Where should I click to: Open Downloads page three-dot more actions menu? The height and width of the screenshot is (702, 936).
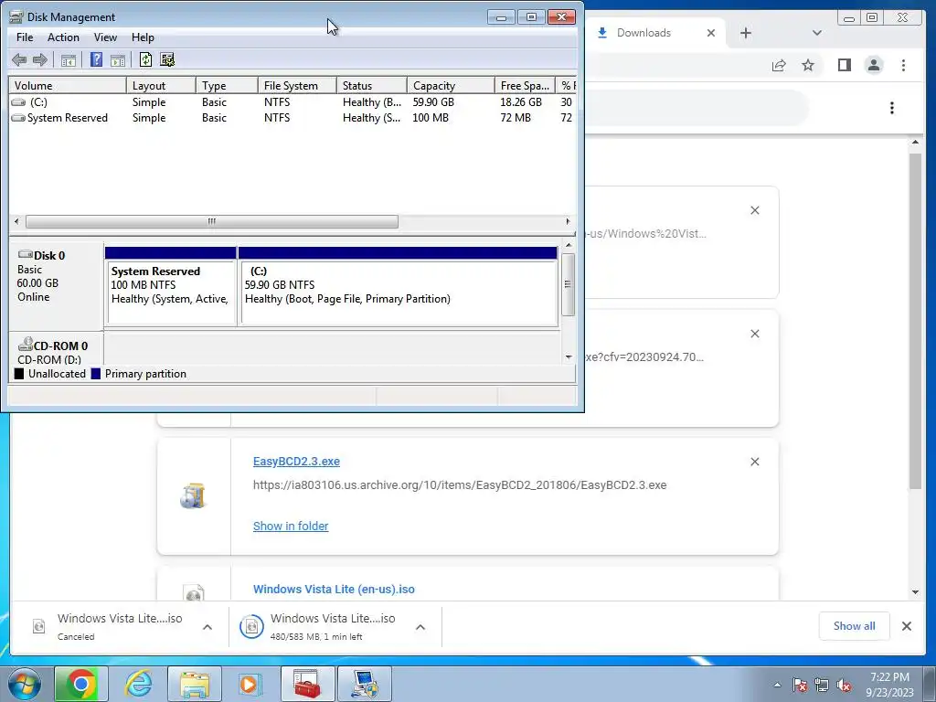pos(892,108)
